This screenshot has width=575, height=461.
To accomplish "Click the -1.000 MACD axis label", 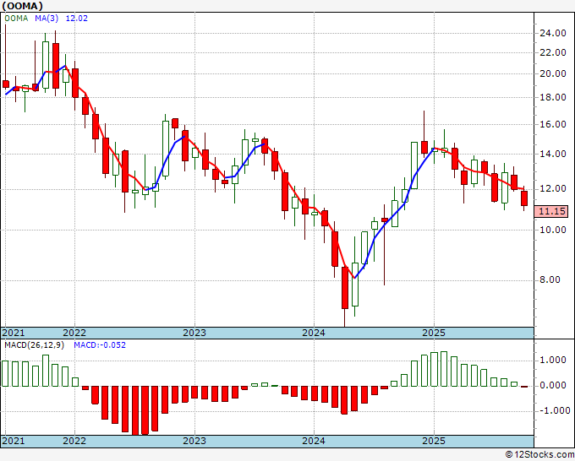I will point(554,410).
